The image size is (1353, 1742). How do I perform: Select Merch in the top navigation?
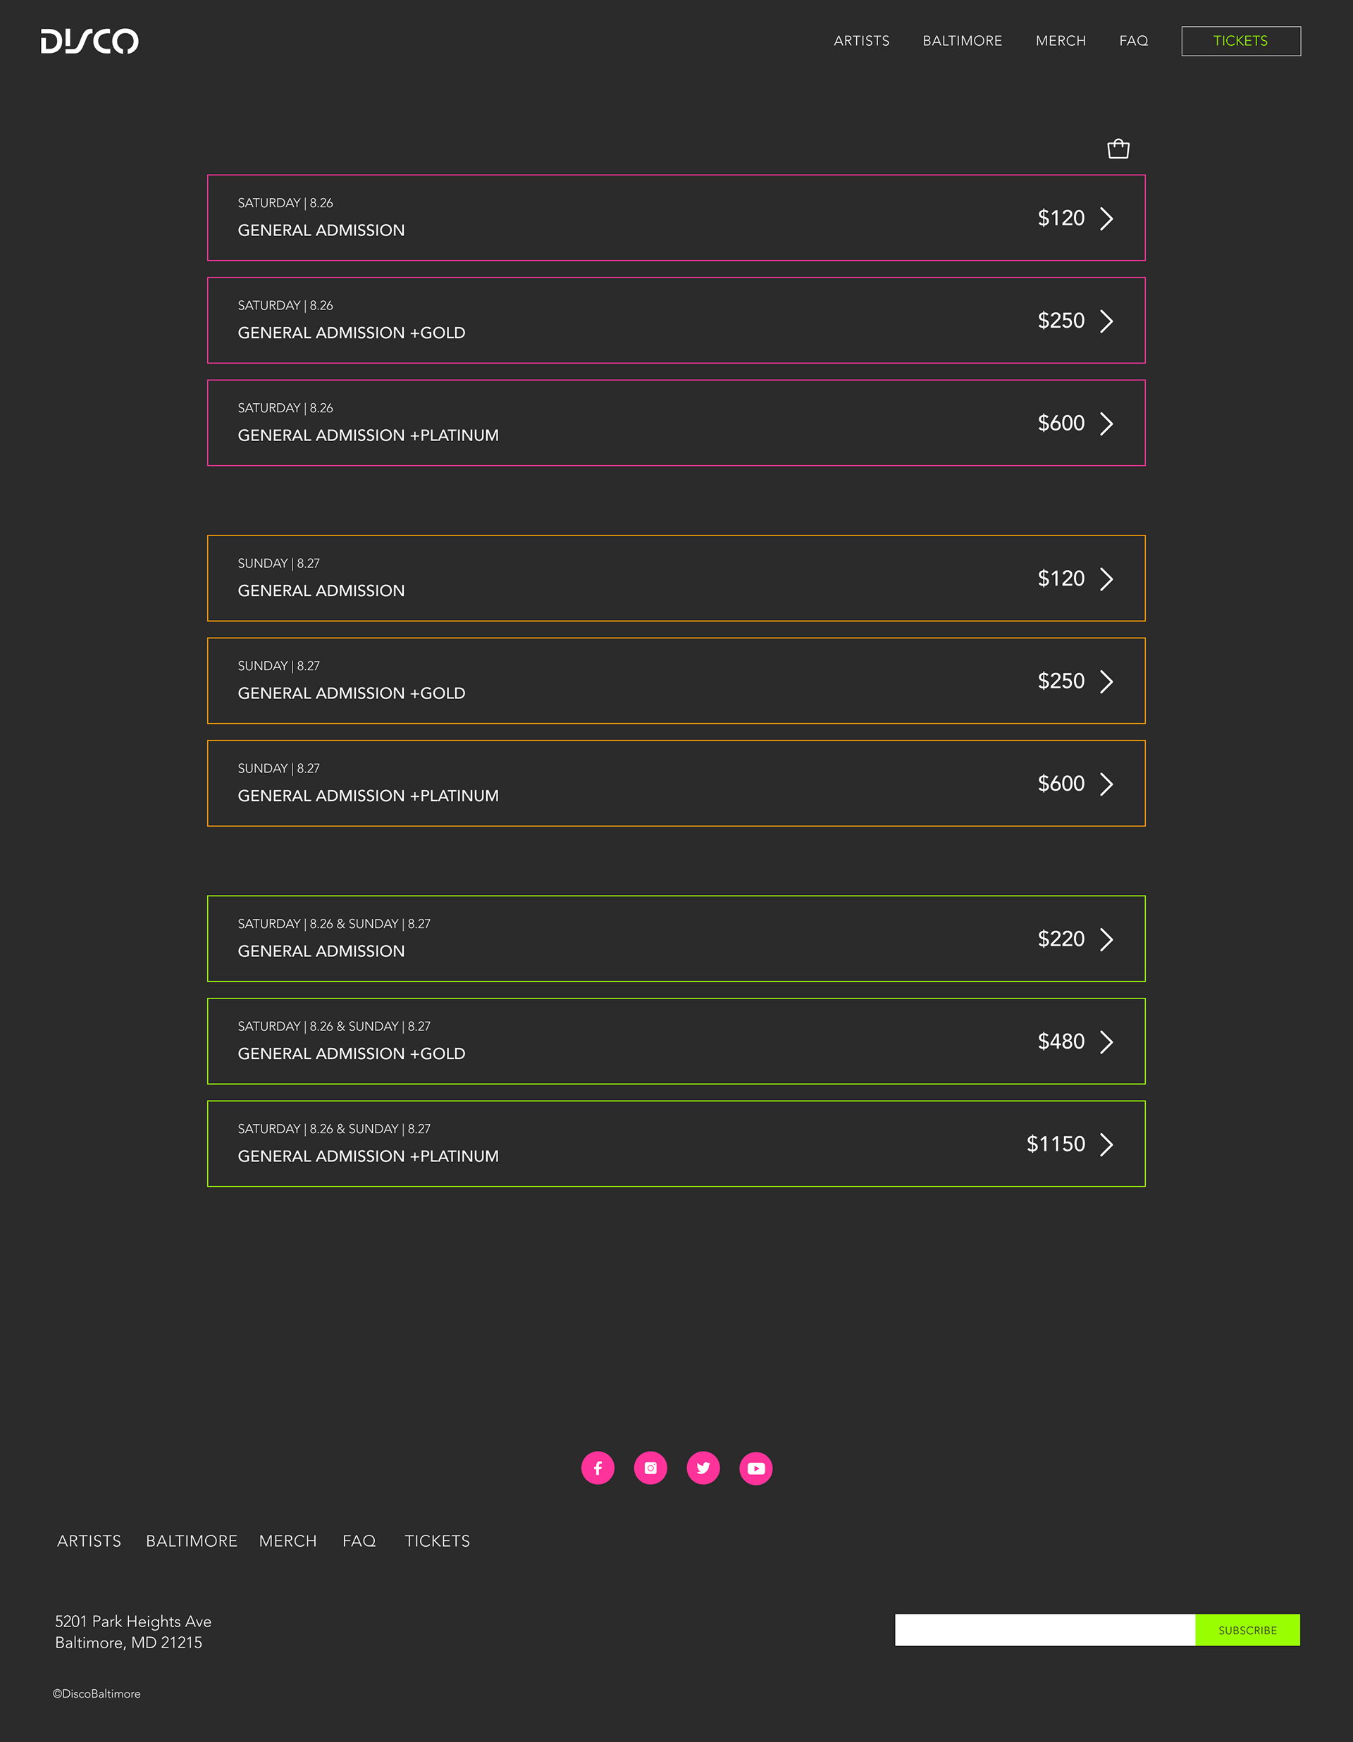tap(1061, 41)
